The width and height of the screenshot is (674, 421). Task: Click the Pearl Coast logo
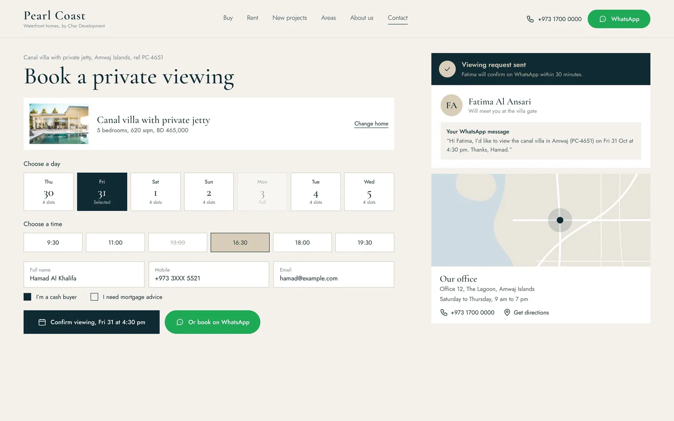pos(64,19)
